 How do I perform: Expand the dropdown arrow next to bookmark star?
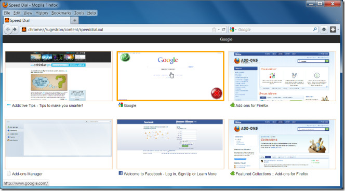[219, 30]
